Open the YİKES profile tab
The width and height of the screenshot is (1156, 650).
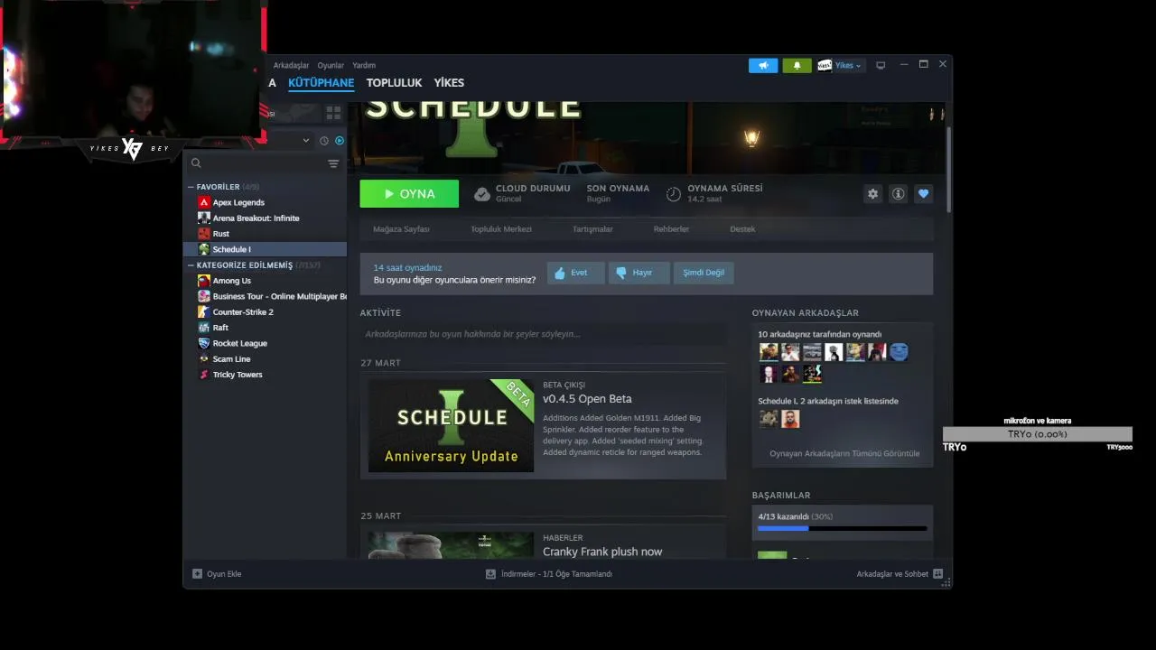coord(449,82)
